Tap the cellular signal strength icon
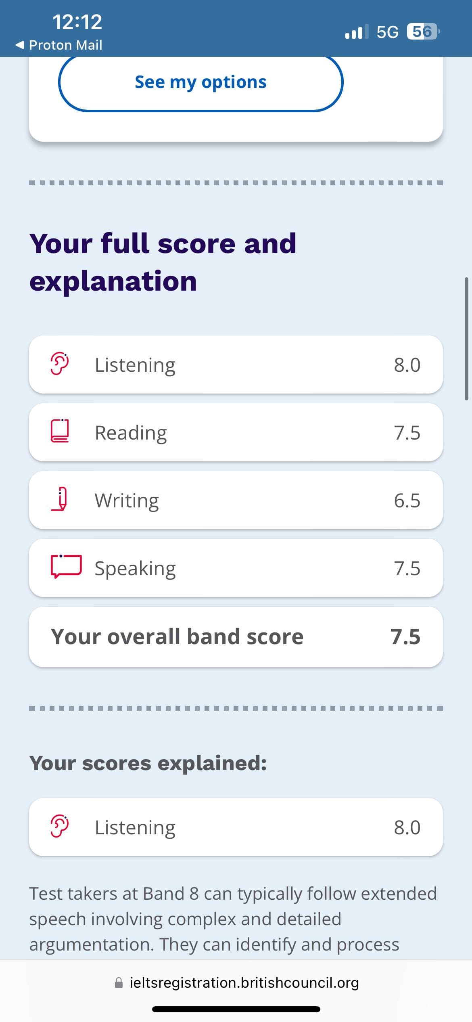 pos(357,31)
